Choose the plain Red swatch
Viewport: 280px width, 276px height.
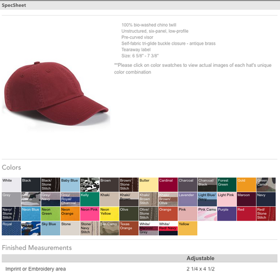246,214
